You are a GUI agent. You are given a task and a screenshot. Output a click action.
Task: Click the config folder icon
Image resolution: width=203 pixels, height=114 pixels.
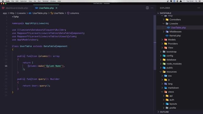pyautogui.click(x=164, y=56)
